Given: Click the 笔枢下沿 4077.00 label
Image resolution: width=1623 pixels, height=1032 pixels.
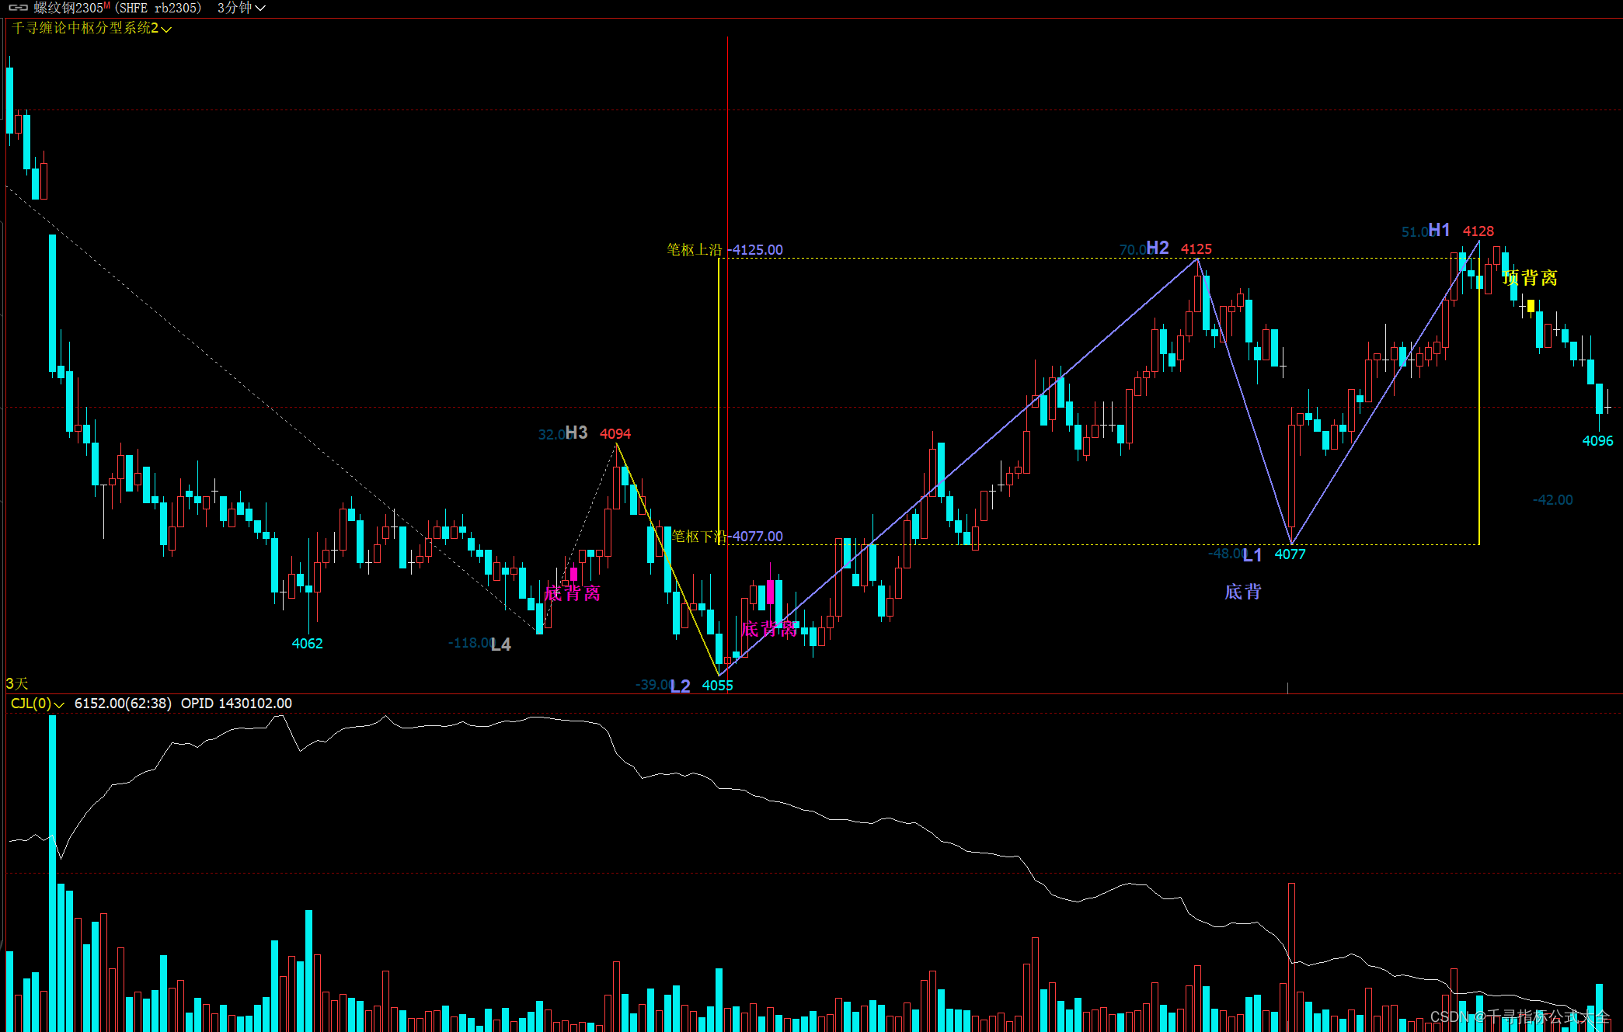Looking at the screenshot, I should click(x=727, y=537).
